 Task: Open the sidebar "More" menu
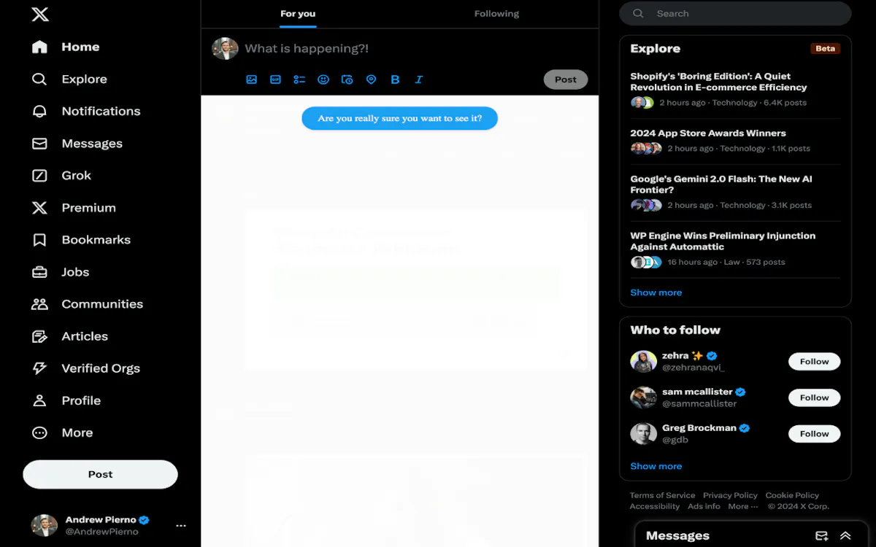[63, 432]
